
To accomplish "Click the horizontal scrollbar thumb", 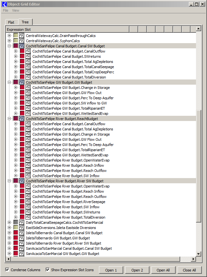I will pyautogui.click(x=95, y=259).
